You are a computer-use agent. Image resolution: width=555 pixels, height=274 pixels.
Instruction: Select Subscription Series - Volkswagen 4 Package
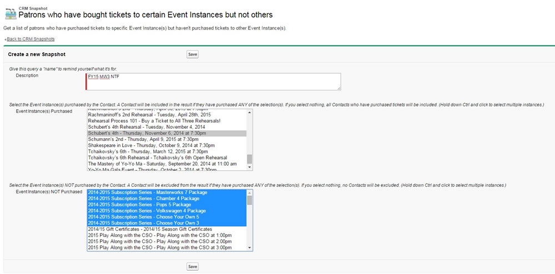point(167,211)
